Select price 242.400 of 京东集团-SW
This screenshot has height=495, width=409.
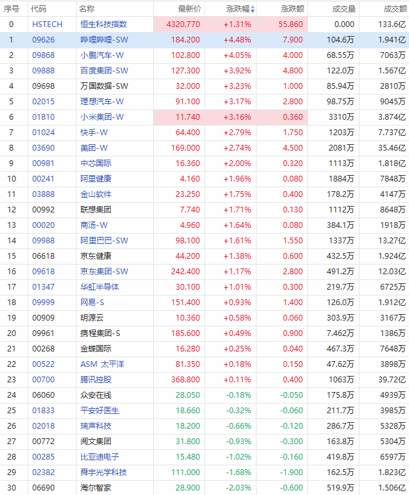click(185, 272)
